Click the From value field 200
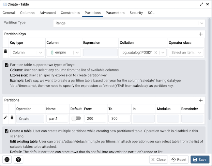Screen dimensions: 212x166 95,119
